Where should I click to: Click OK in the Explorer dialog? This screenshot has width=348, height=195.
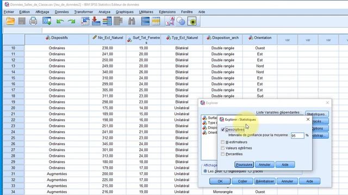click(220, 181)
